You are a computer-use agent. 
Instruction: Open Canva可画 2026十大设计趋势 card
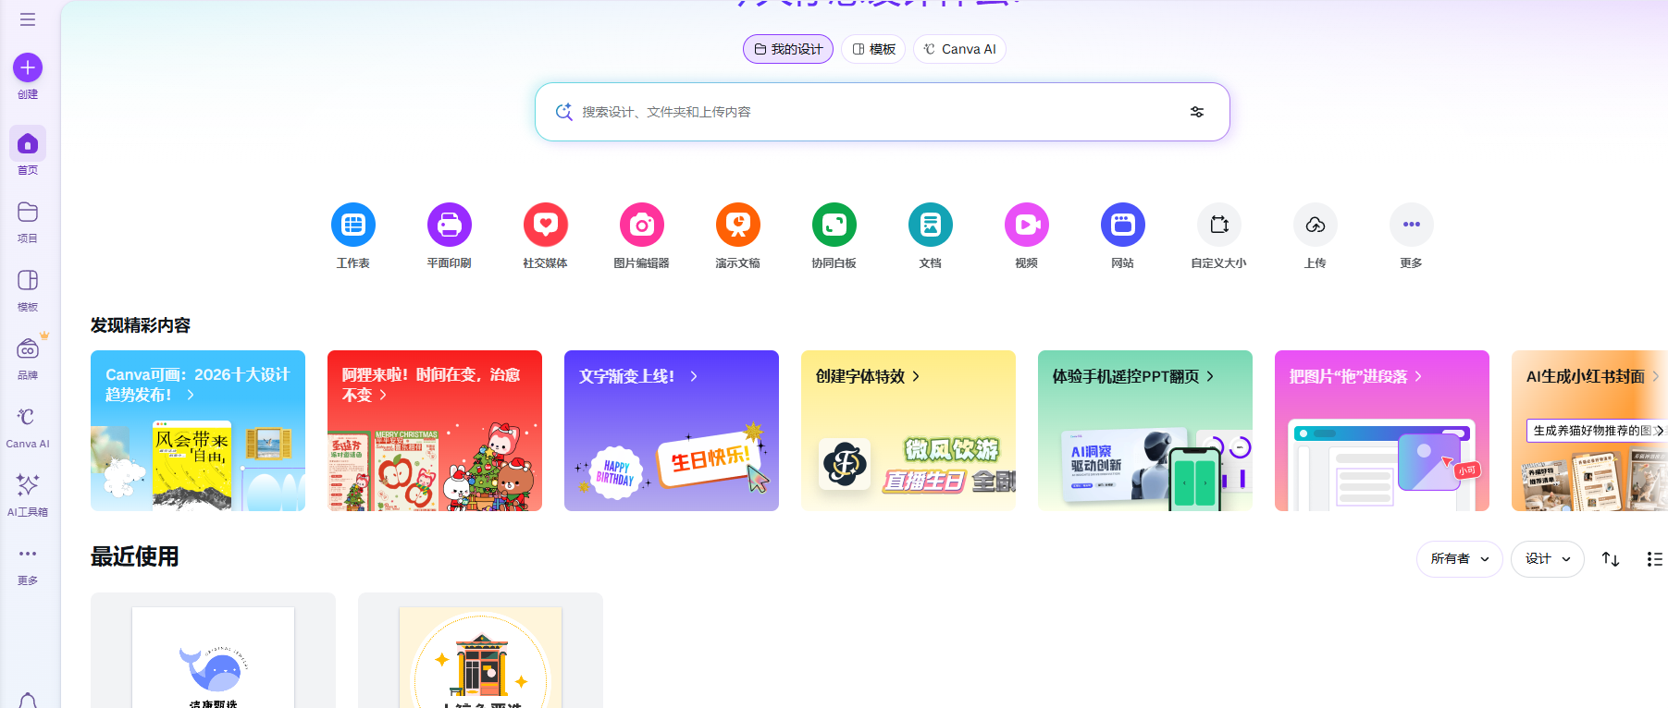198,431
